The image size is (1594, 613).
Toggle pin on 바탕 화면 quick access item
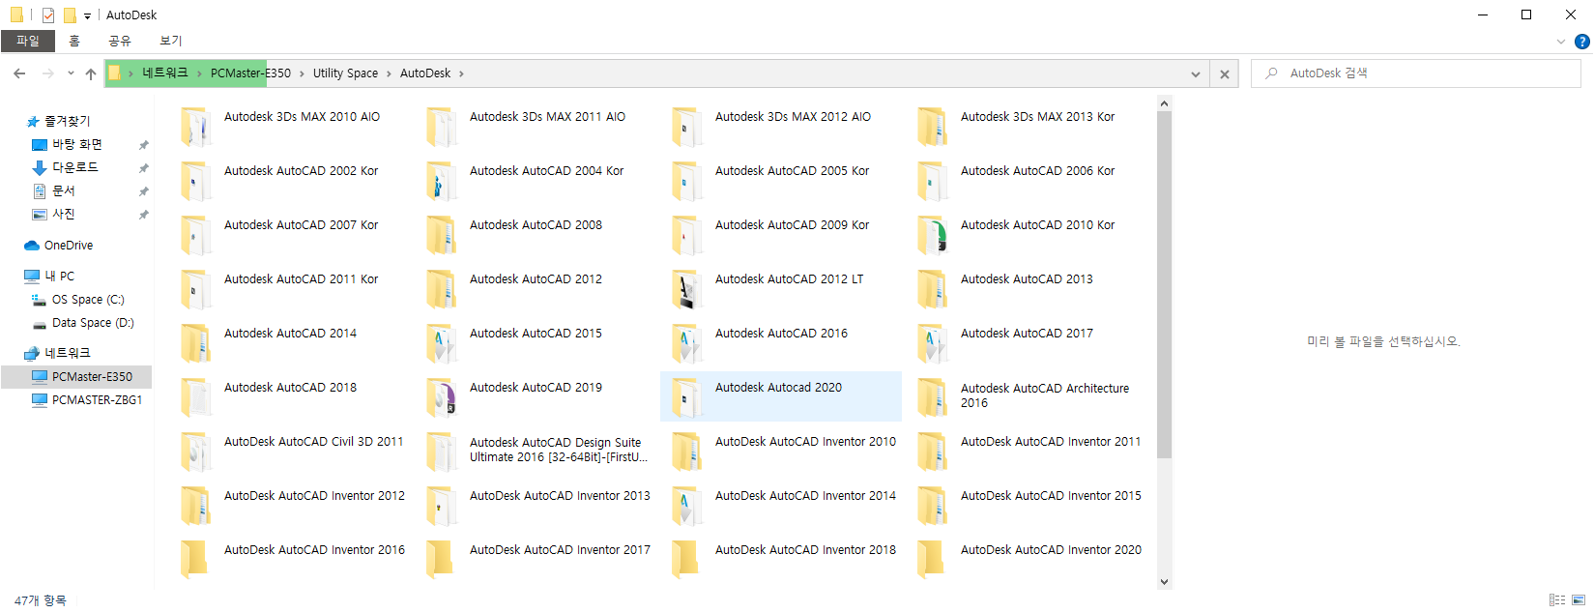[x=143, y=145]
